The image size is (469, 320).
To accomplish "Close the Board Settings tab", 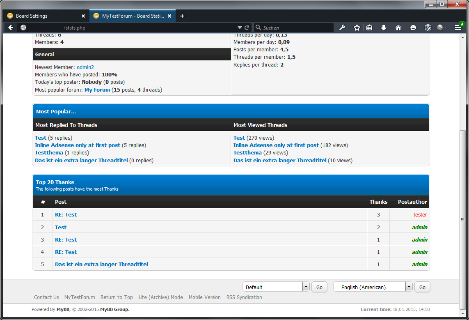I will click(83, 16).
